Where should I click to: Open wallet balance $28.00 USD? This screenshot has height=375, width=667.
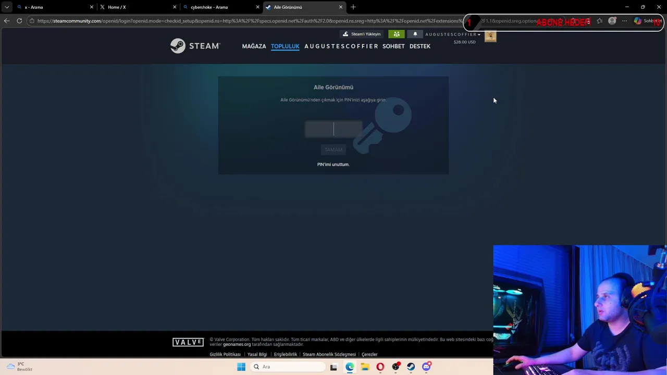(x=464, y=42)
